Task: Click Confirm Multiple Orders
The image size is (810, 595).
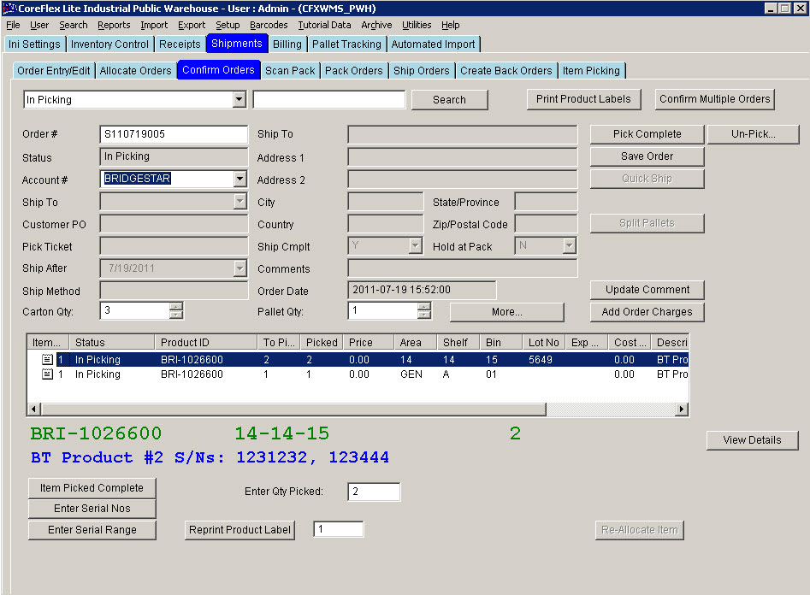Action: (x=715, y=99)
